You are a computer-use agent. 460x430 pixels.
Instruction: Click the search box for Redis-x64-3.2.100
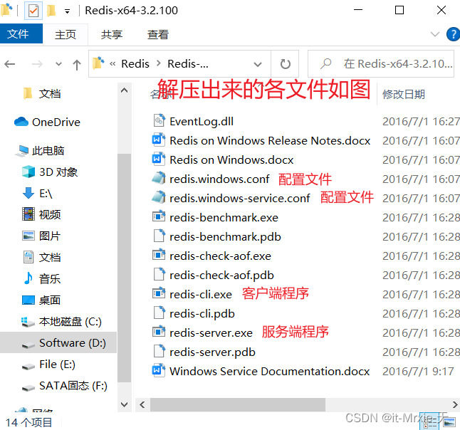pos(381,63)
